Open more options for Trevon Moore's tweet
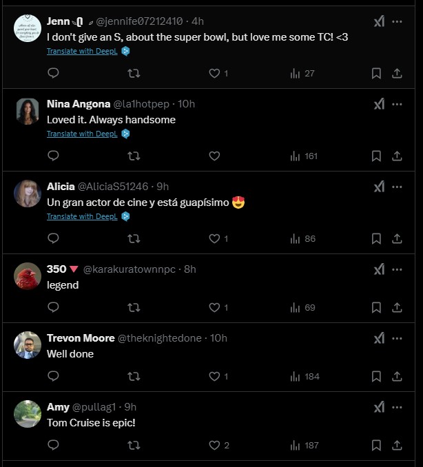 point(397,338)
